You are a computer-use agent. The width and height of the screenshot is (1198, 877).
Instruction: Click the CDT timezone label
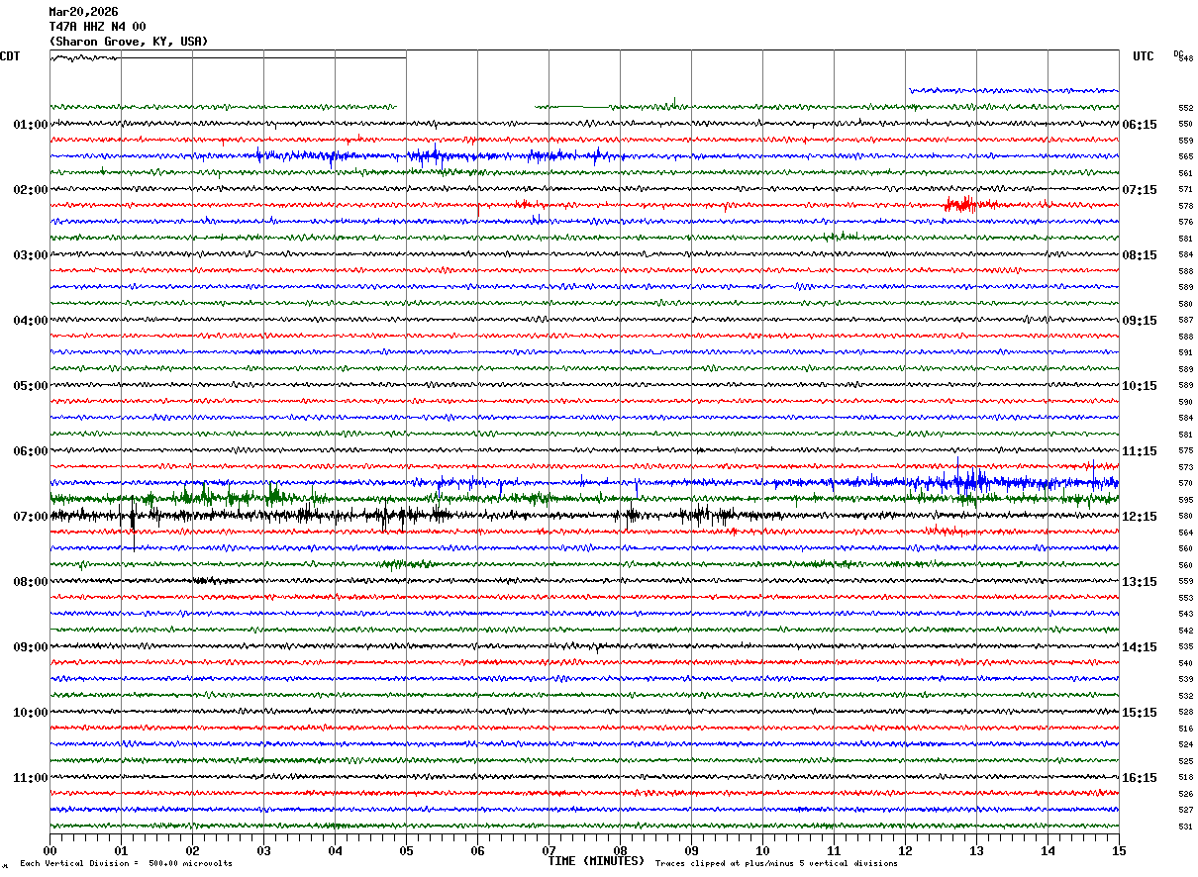click(x=10, y=56)
